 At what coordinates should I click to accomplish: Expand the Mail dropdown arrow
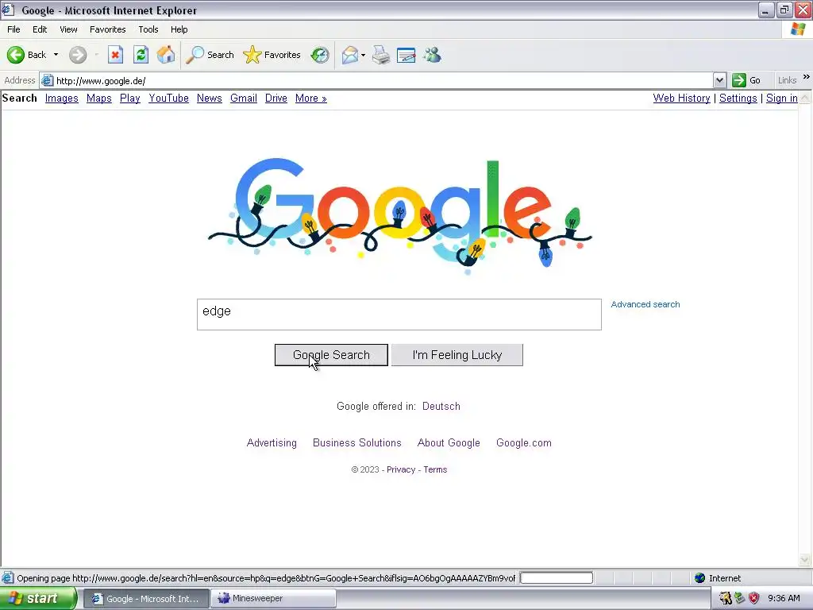tap(363, 55)
